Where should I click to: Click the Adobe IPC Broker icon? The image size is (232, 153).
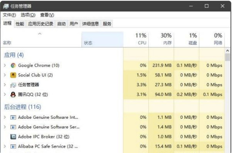pos(13,137)
